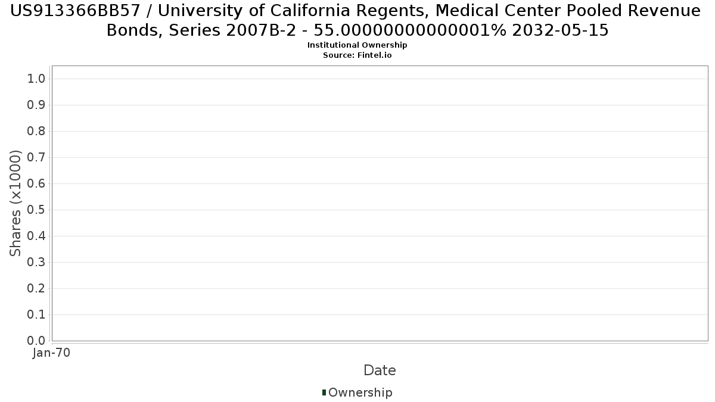Viewport: 715px width, 402px height.
Task: Open the Source: Fintel.io credit
Action: [357, 55]
